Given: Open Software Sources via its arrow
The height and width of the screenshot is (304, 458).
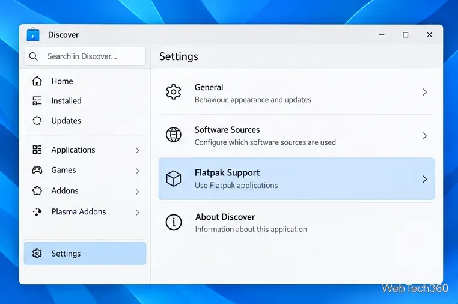Looking at the screenshot, I should [x=425, y=136].
